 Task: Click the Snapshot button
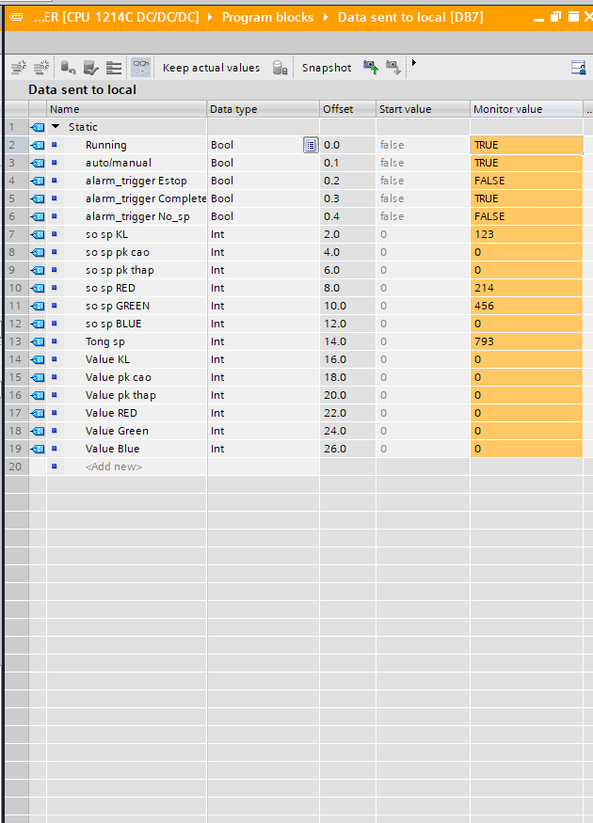click(x=327, y=68)
